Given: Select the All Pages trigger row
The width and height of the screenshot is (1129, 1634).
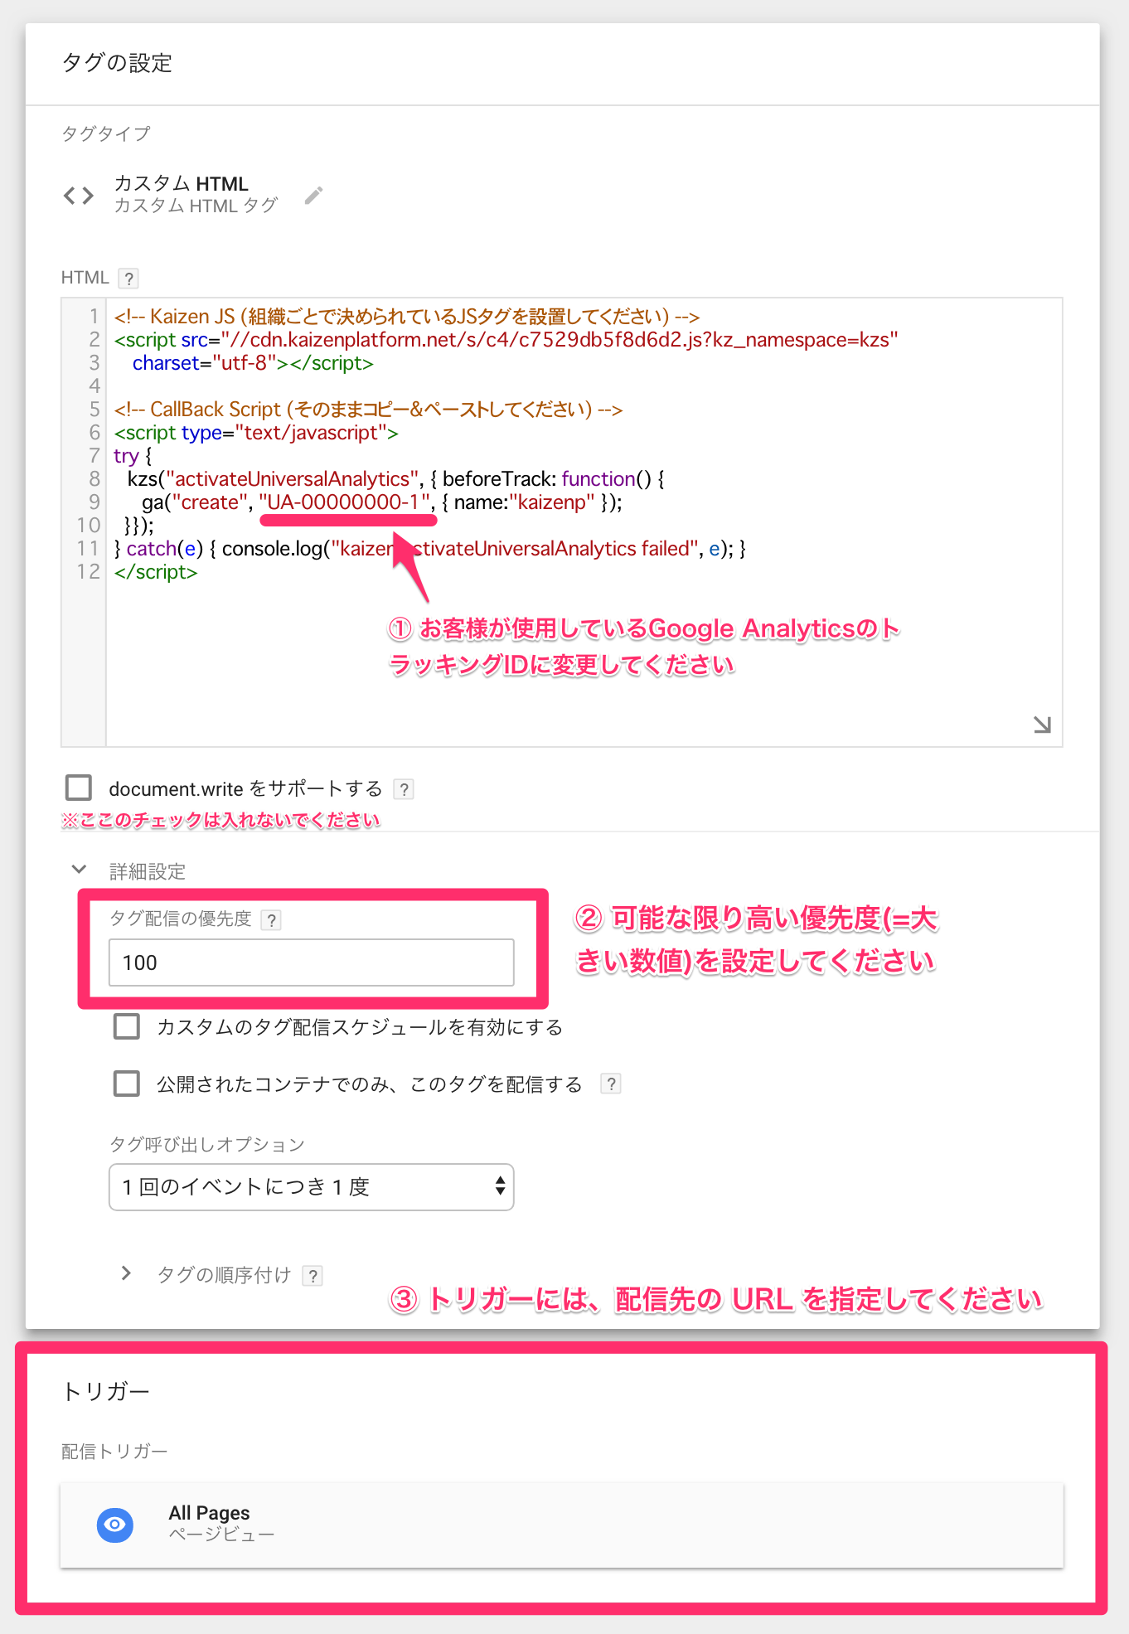Looking at the screenshot, I should (562, 1525).
